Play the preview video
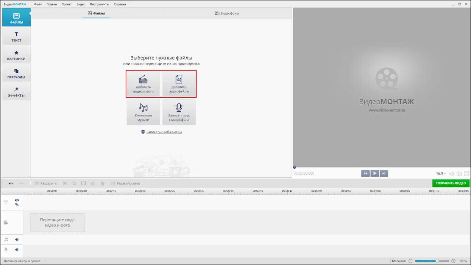This screenshot has width=471, height=265. [375, 173]
